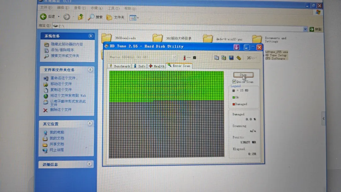Open the Maxtor drive selection dropdown
Viewport: 341px width, 192px height.
[x=174, y=57]
